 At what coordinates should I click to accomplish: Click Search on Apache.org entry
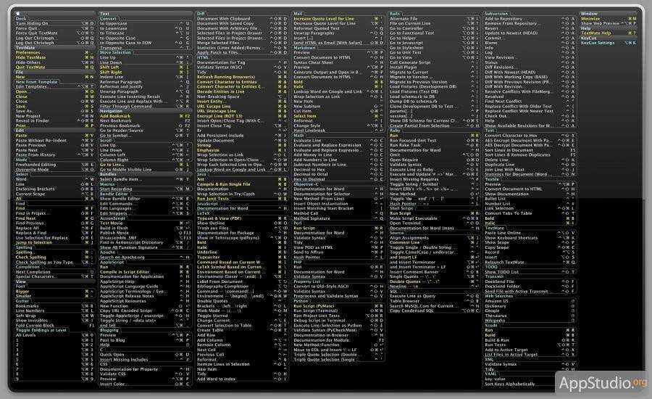[122, 257]
